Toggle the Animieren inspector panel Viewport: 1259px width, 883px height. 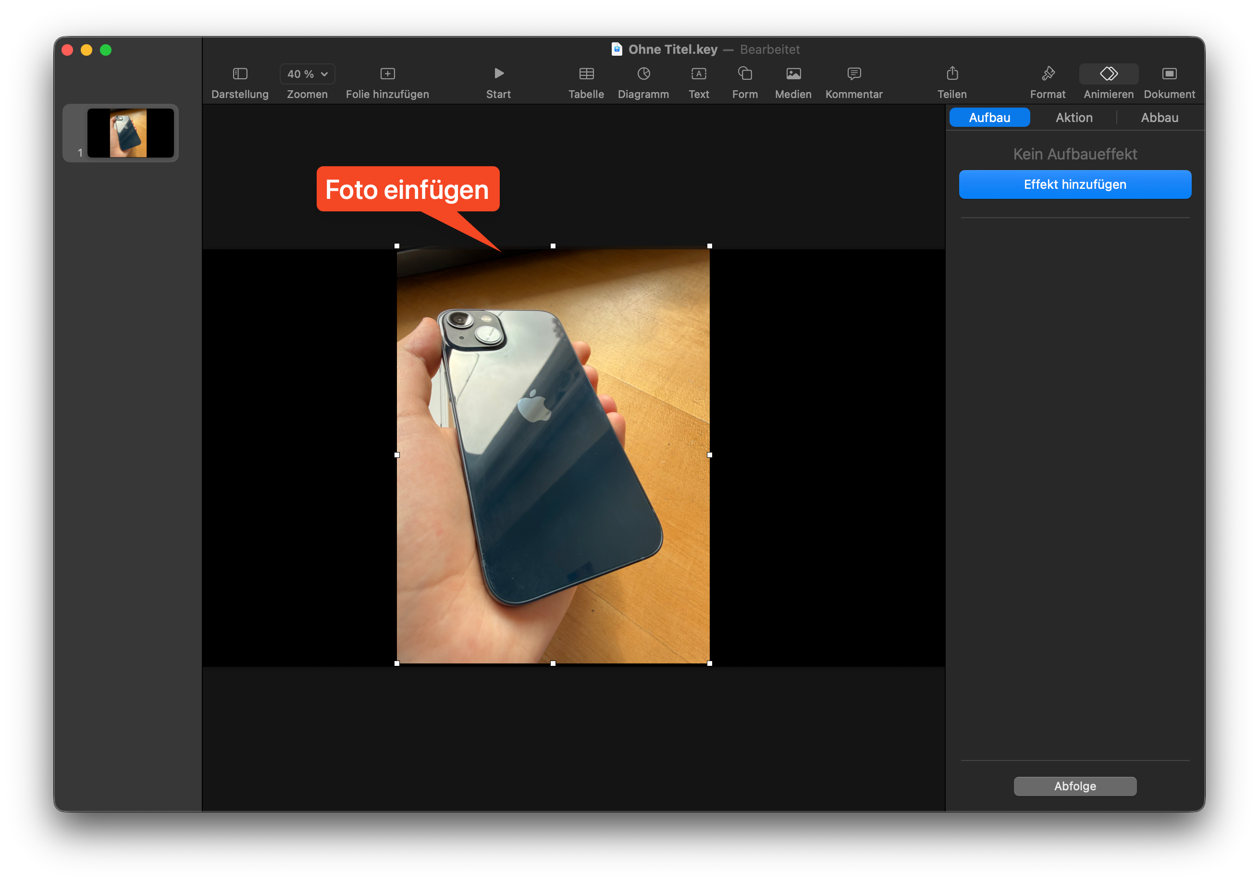click(x=1108, y=74)
